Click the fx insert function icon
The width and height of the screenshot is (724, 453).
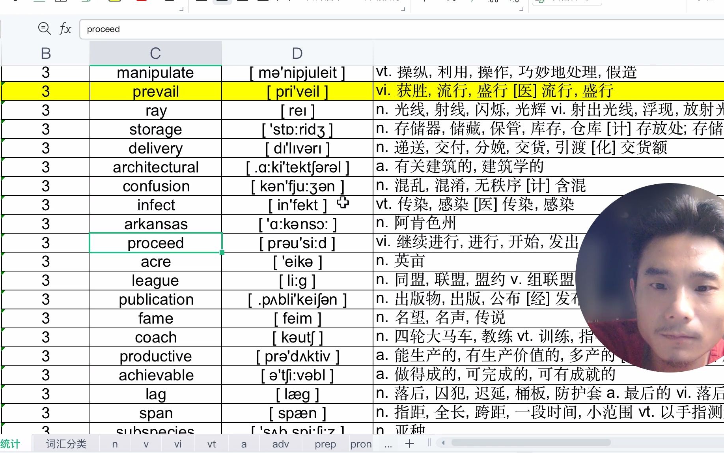[x=65, y=28]
